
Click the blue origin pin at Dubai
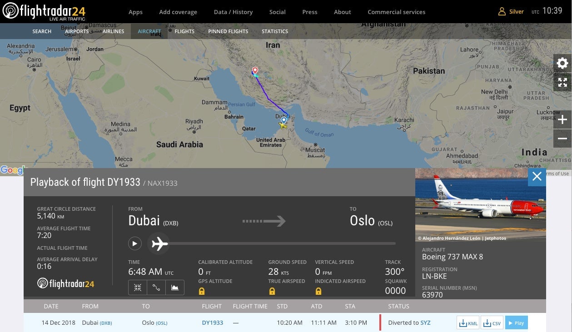point(284,120)
